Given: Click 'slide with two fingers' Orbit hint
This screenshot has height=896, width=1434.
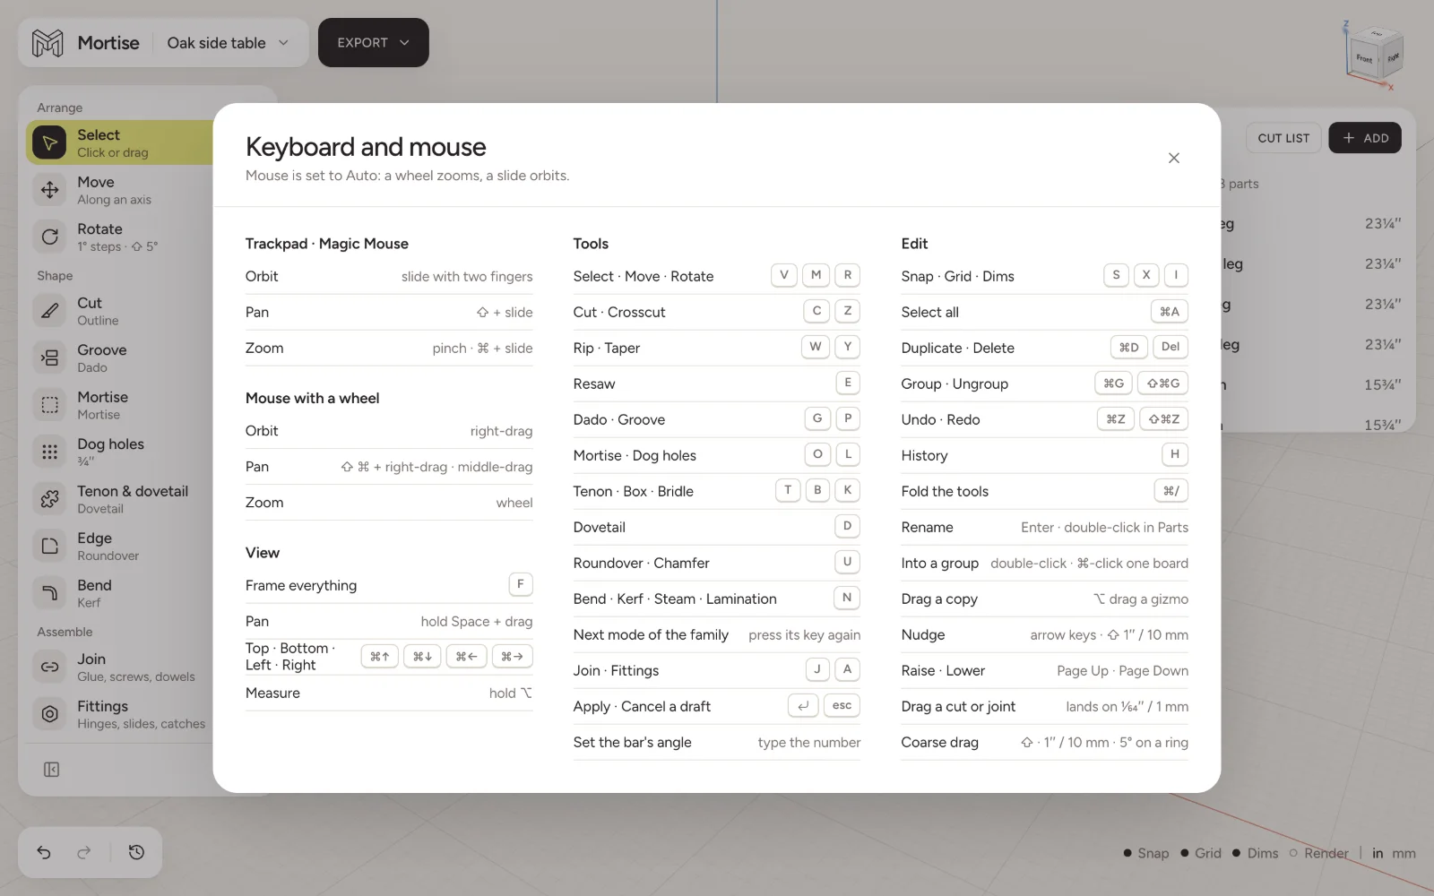Looking at the screenshot, I should coord(467,277).
